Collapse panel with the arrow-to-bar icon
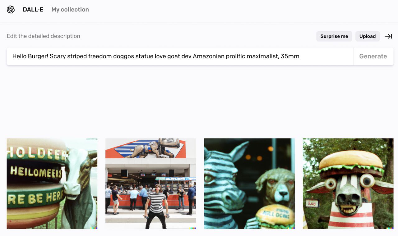This screenshot has height=236, width=398. pos(389,36)
